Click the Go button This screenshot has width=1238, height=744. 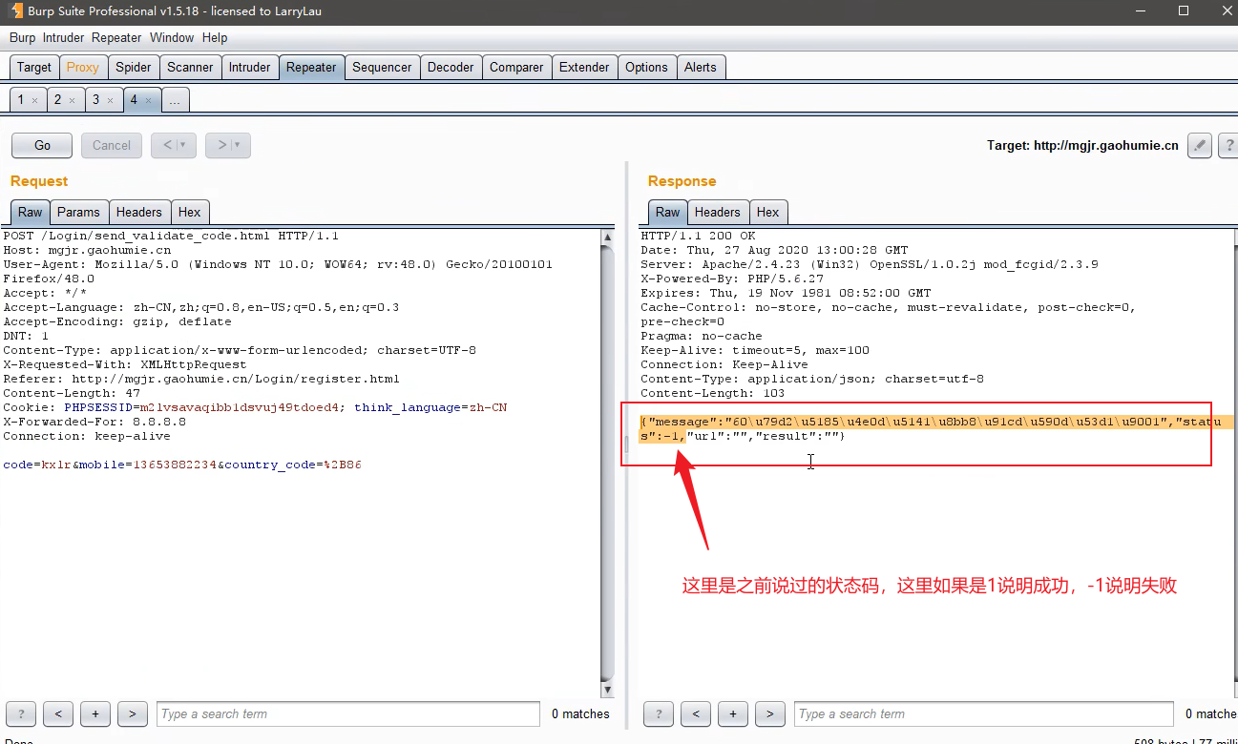[x=42, y=145]
